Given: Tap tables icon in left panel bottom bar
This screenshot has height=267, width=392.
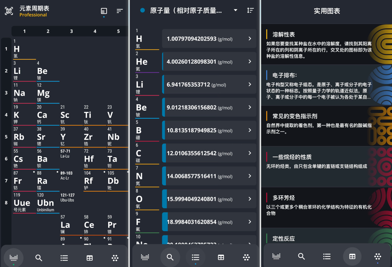Looking at the screenshot, I should coord(90,258).
